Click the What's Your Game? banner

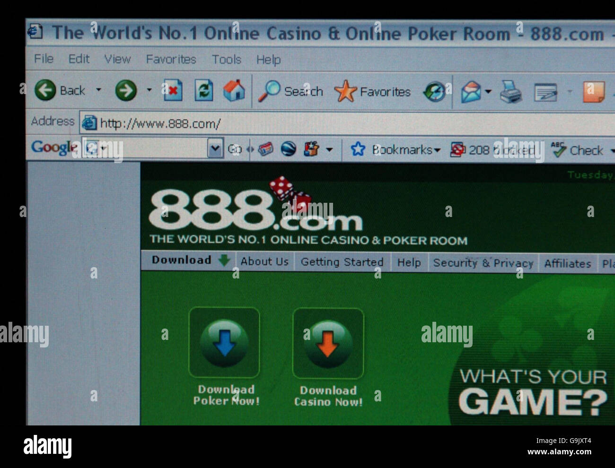[x=533, y=392]
